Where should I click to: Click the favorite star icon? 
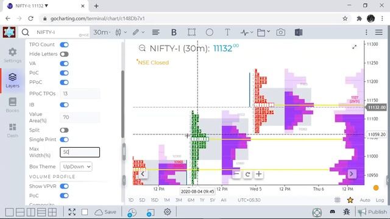(350, 200)
